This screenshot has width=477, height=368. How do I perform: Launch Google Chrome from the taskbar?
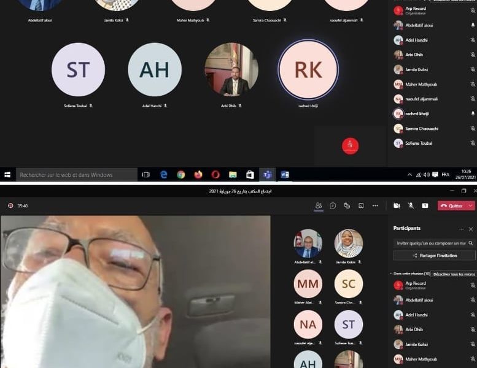click(x=181, y=175)
